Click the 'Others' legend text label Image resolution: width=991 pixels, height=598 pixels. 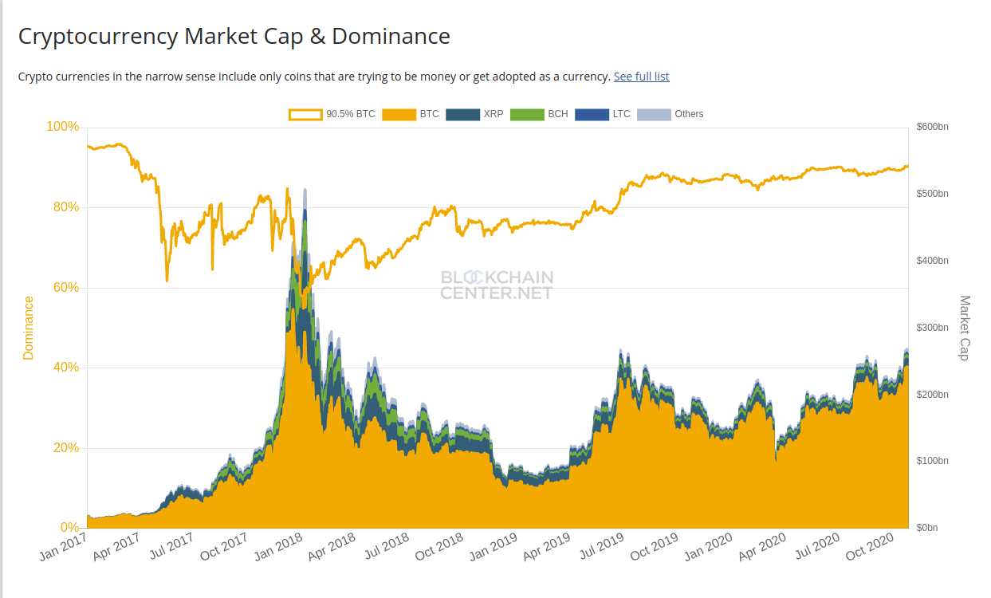tap(689, 114)
